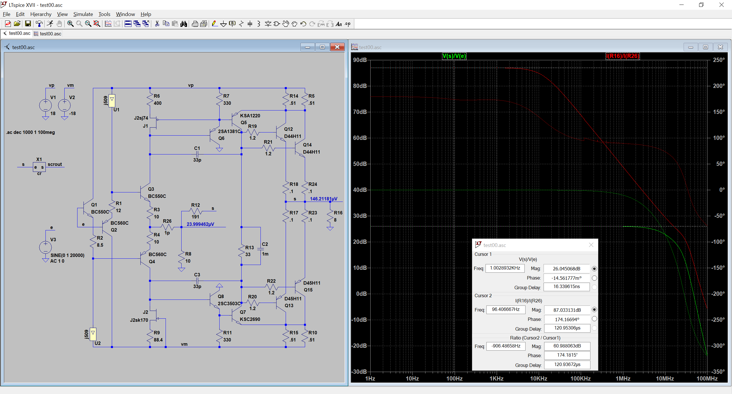732x394 pixels.
Task: Select the Capacitor component tool
Action: (250, 24)
